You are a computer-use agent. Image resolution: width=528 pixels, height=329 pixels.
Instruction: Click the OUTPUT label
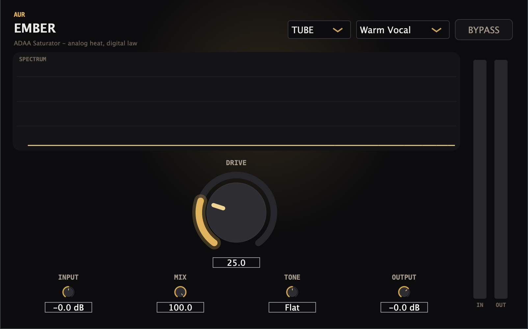point(404,277)
